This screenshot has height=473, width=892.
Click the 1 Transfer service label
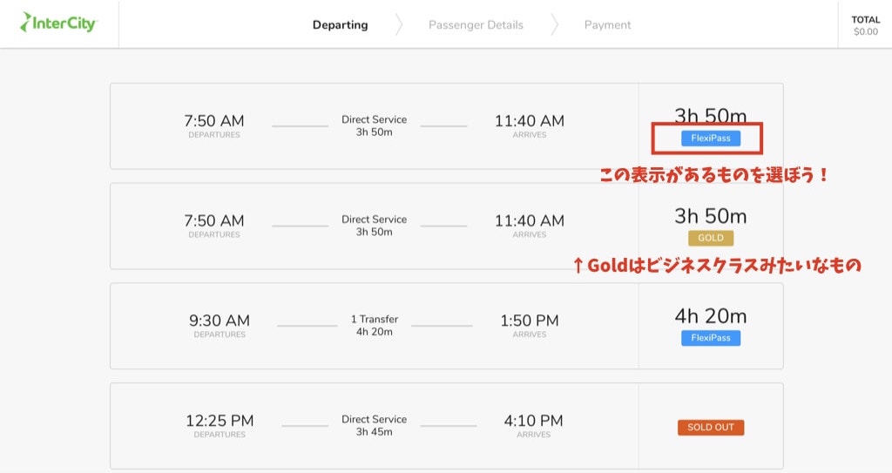pos(374,320)
